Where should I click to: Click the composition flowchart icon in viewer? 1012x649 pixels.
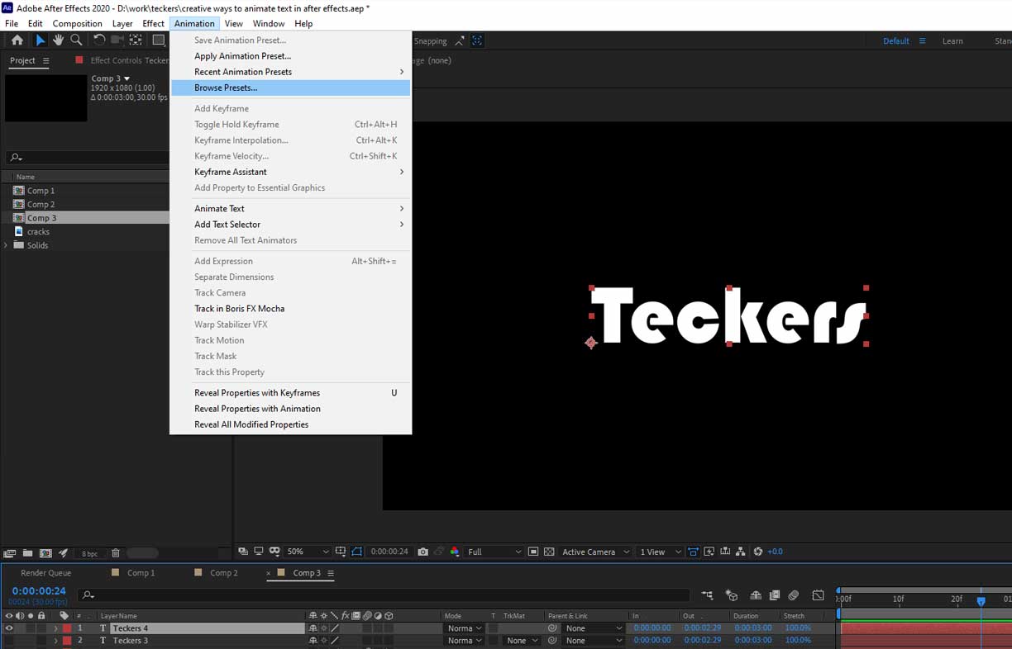(741, 552)
